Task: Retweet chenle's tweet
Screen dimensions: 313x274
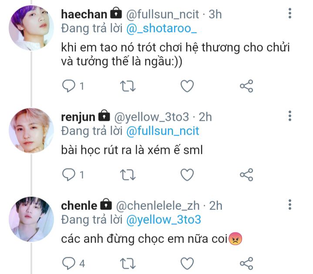Action: (x=128, y=263)
